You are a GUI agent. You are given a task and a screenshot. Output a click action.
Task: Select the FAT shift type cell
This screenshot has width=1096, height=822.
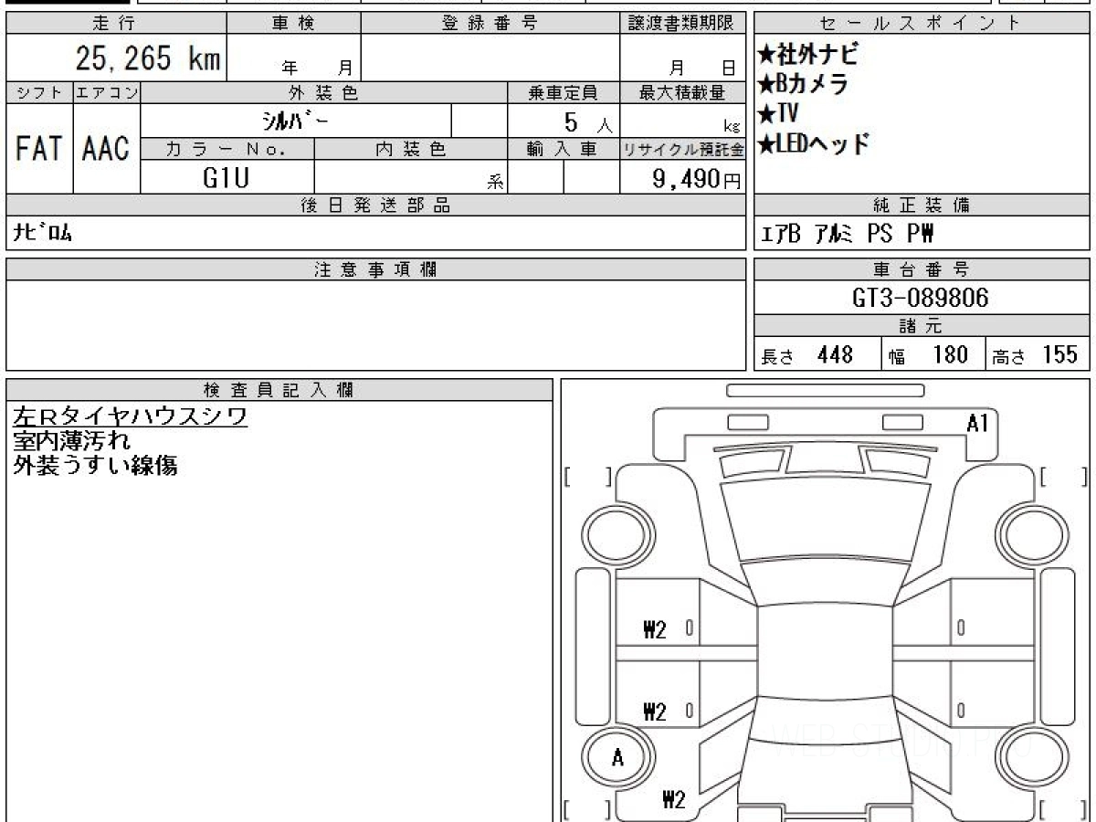(x=39, y=149)
